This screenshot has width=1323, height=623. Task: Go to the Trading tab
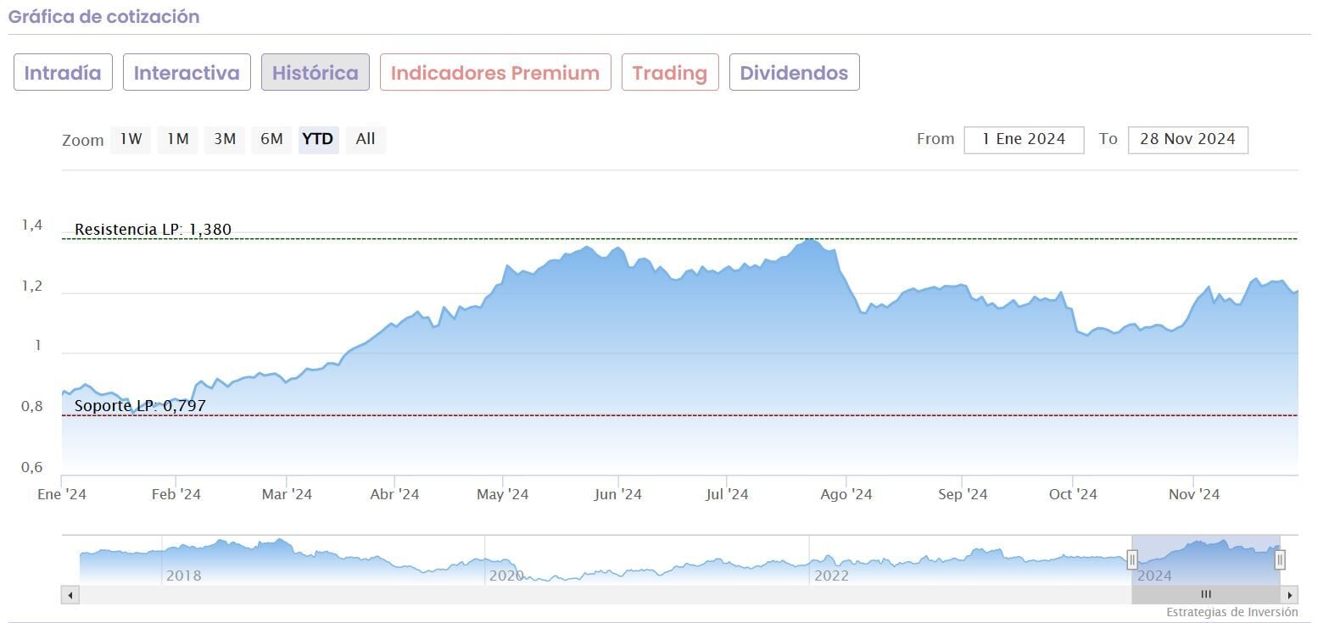[x=670, y=73]
